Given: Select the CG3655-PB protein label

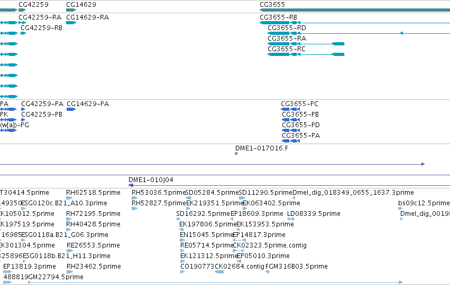Looking at the screenshot, I should point(300,115).
